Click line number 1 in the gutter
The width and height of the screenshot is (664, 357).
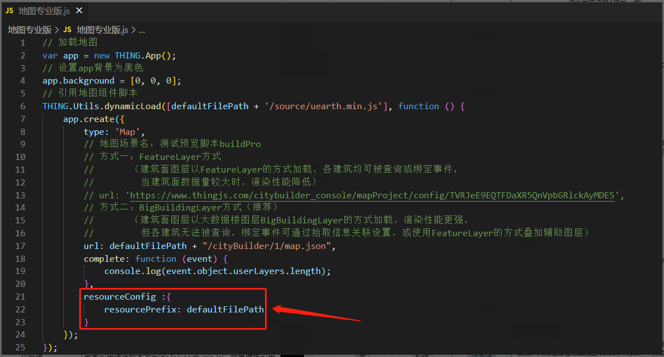tap(23, 43)
